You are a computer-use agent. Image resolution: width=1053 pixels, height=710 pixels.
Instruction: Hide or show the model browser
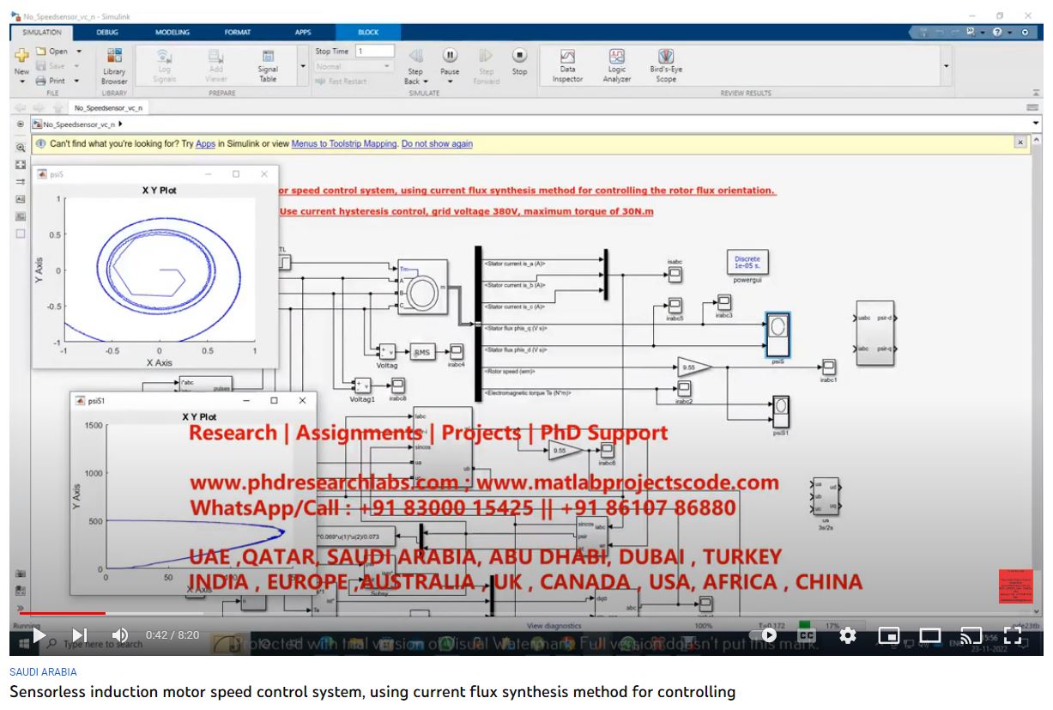21,124
